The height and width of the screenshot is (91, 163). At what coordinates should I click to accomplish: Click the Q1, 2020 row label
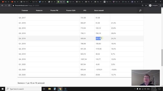[22, 64]
